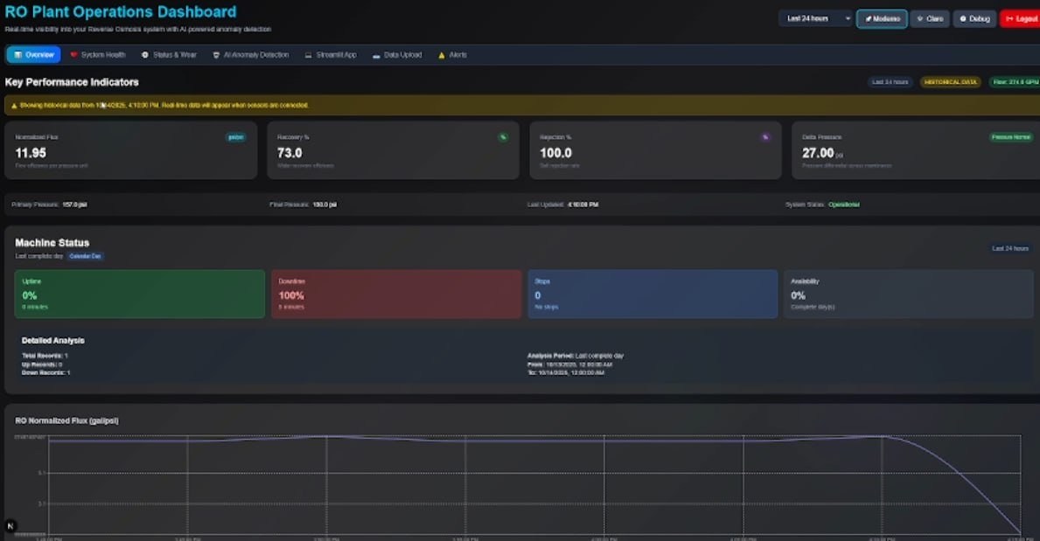This screenshot has width=1040, height=541.
Task: Click the laptop icon on Streamlit App tab
Action: (x=309, y=55)
